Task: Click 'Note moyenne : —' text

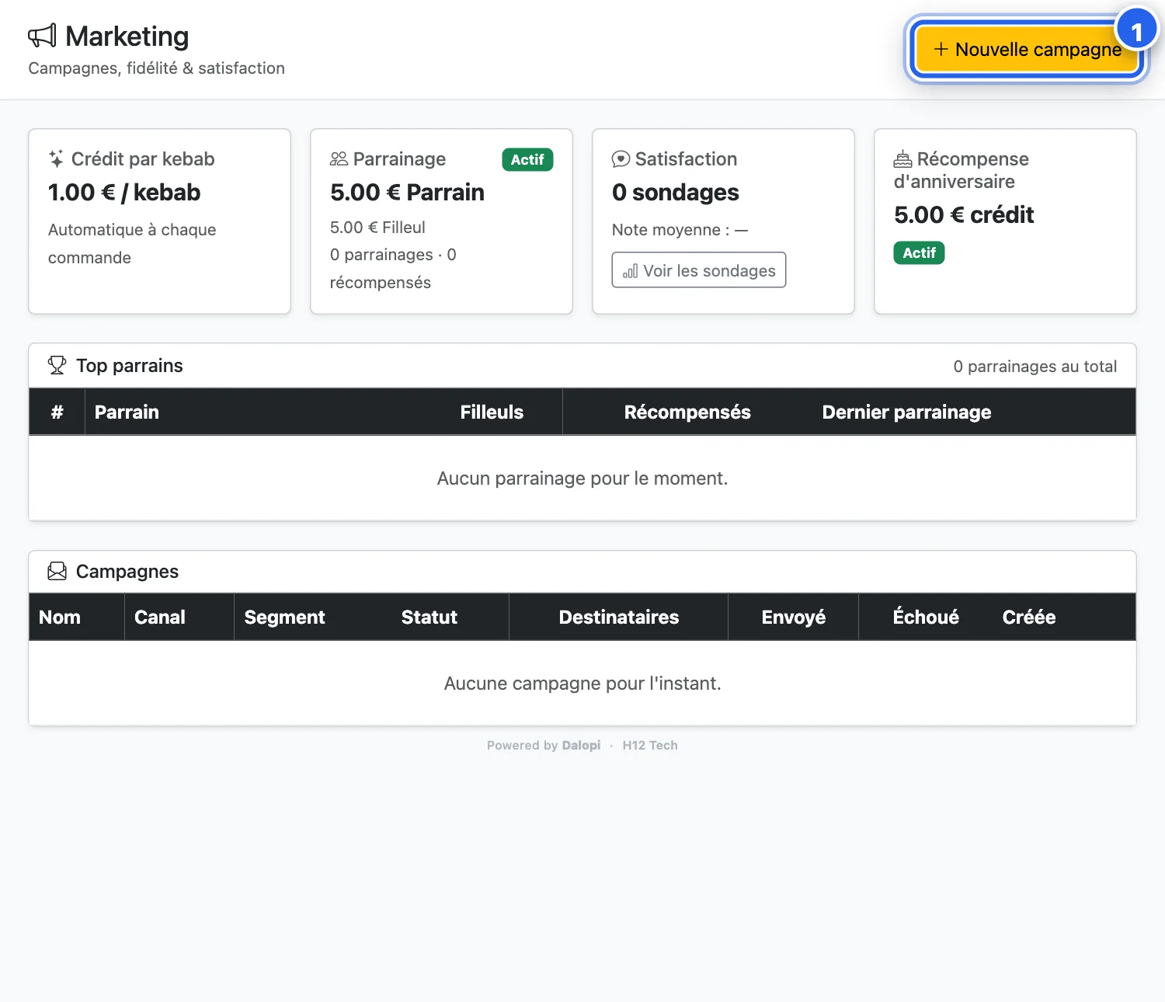Action: (x=680, y=230)
